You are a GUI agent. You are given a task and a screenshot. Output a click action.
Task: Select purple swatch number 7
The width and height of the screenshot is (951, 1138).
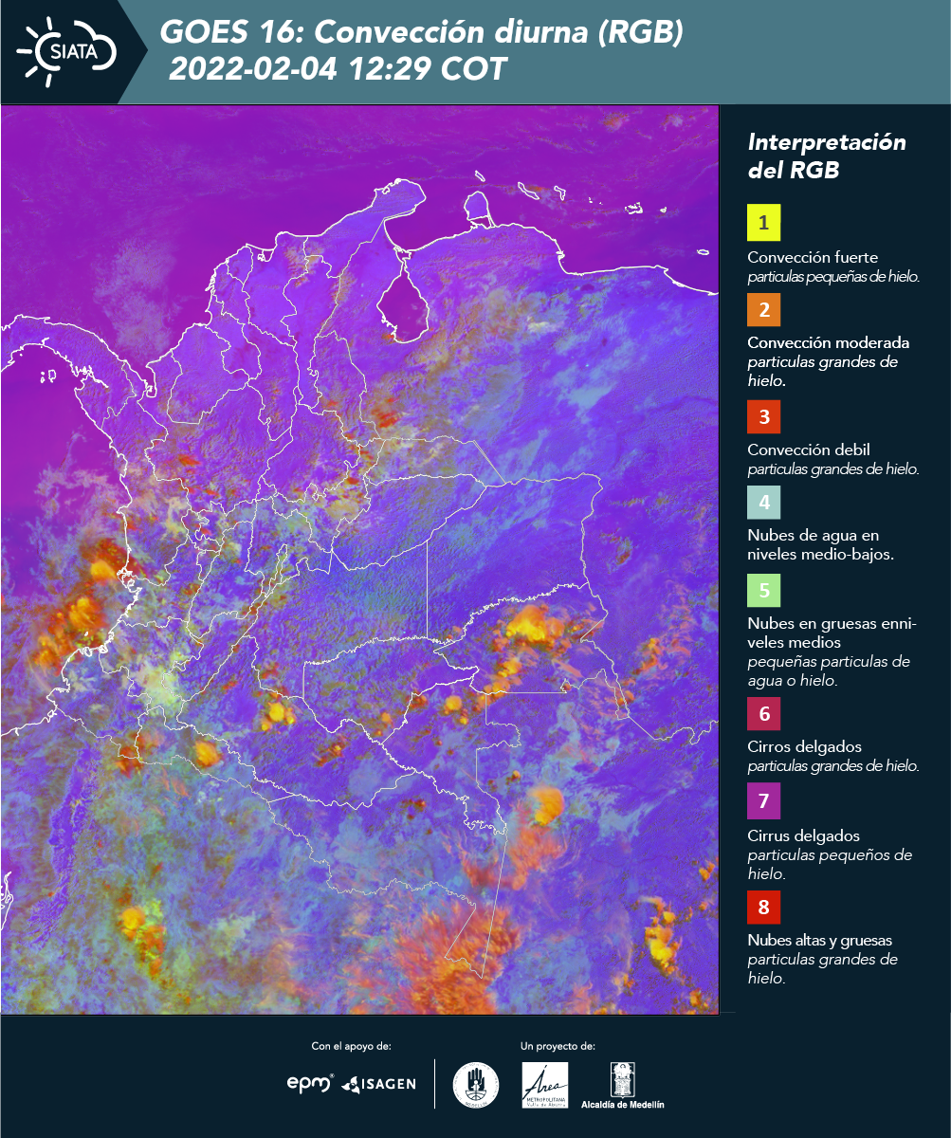[x=763, y=802]
